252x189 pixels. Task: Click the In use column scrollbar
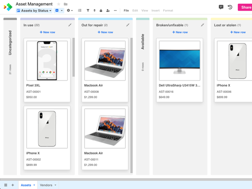pos(73,57)
